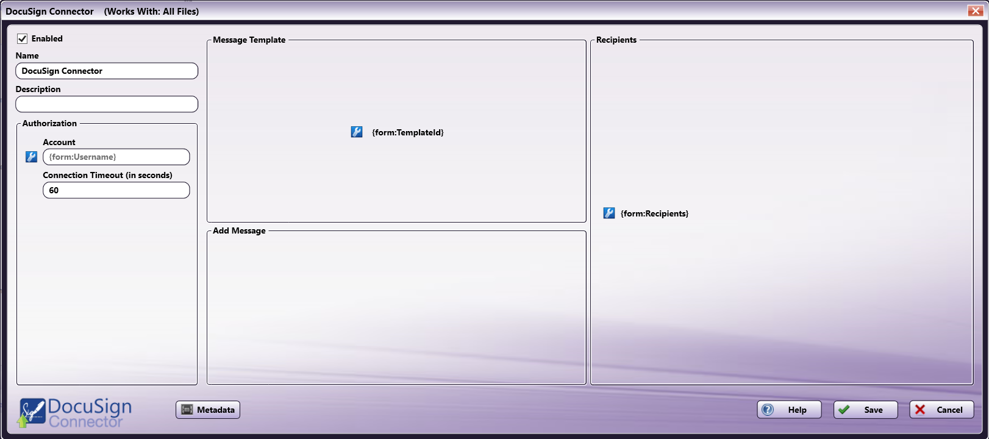Open Help for the connector
Screen dimensions: 989x439
[x=790, y=410]
